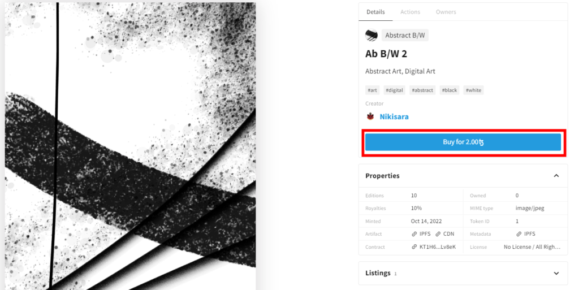Viewport: 579px width, 290px height.
Task: Select the #abstract tag
Action: [x=422, y=90]
